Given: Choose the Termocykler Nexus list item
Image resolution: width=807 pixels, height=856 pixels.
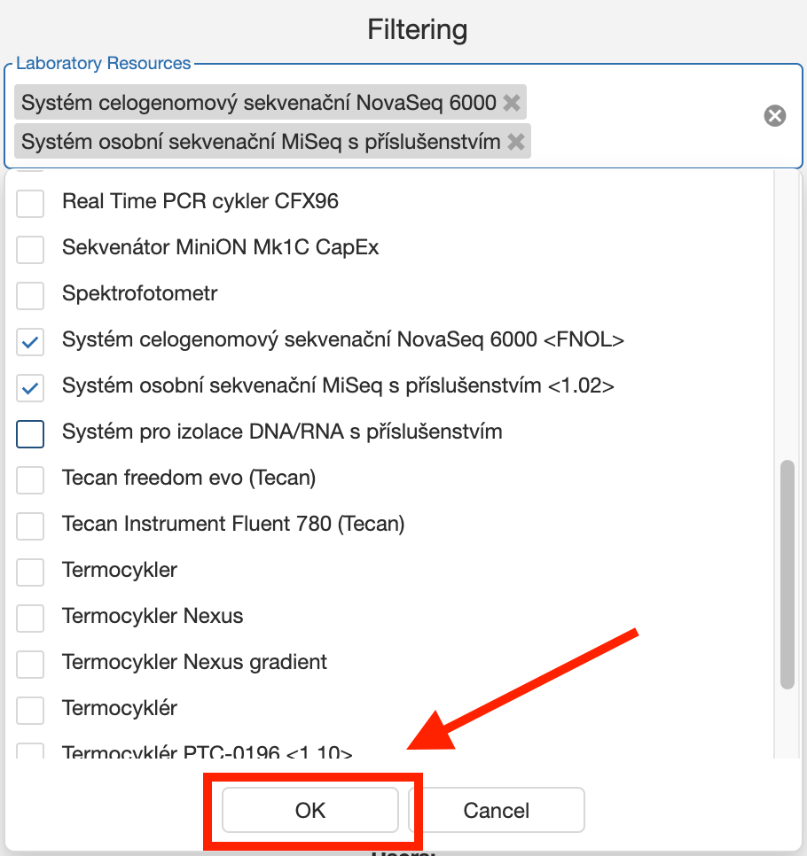Looking at the screenshot, I should coord(153,616).
